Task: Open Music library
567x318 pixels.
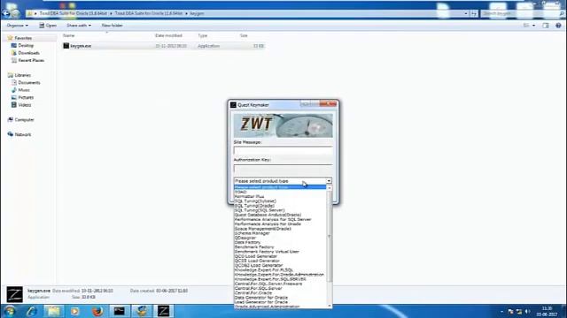Action: click(24, 90)
